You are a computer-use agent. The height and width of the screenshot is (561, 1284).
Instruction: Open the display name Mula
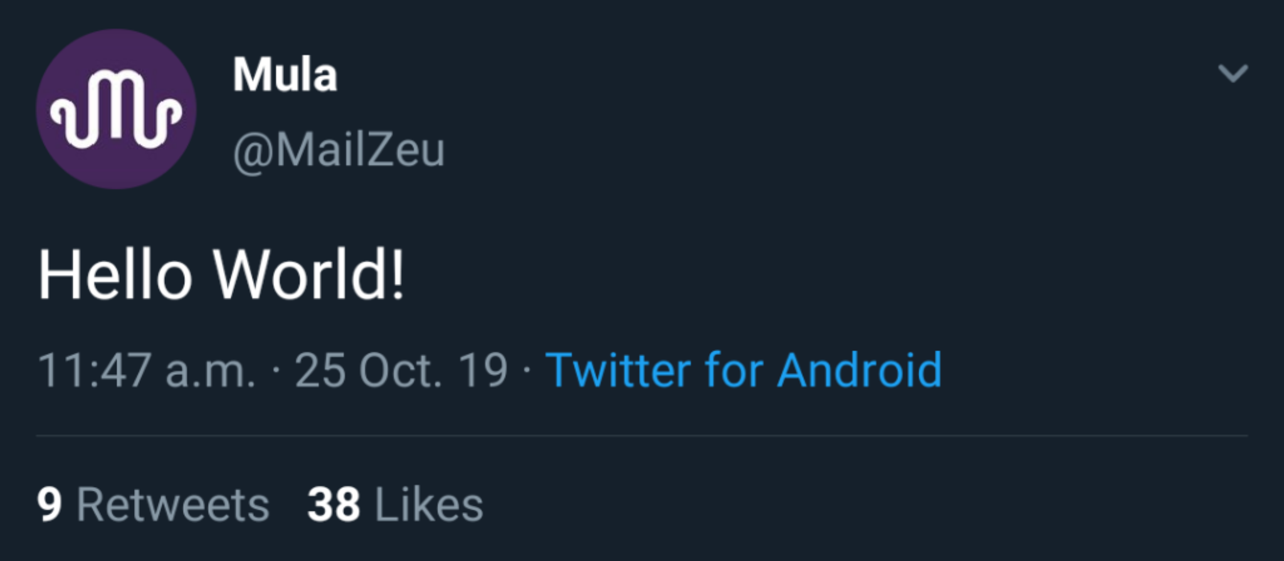click(x=285, y=75)
